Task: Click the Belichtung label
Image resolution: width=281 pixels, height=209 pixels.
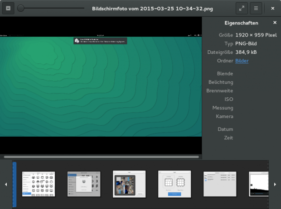Action: [x=221, y=82]
